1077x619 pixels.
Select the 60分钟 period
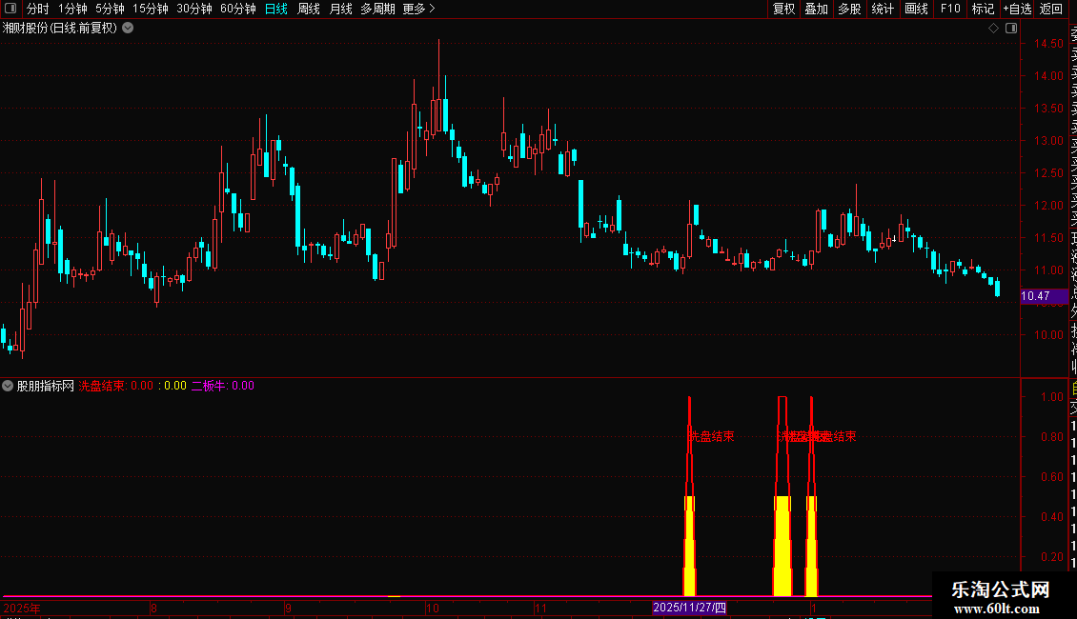[x=238, y=9]
